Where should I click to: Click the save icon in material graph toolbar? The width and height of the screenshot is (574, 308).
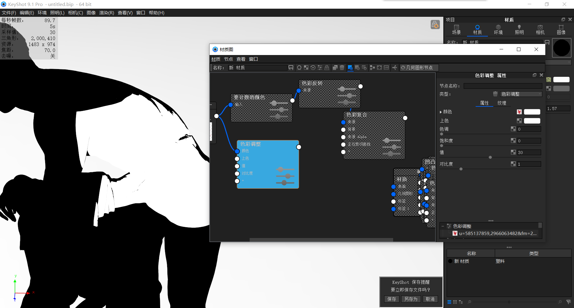coord(291,68)
